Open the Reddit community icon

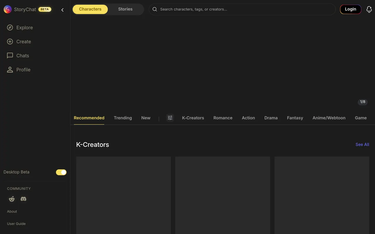pos(12,199)
